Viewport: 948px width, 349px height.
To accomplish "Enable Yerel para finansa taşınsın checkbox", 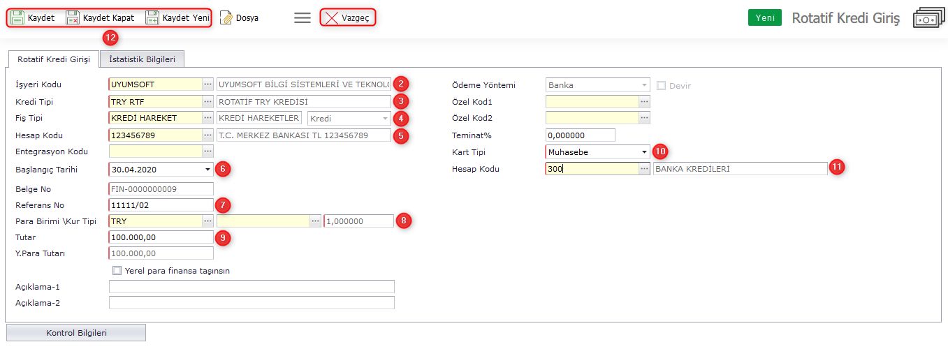I will coord(117,271).
